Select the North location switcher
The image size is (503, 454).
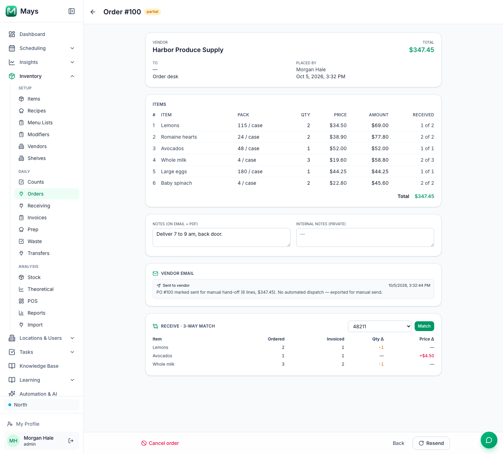[42, 405]
